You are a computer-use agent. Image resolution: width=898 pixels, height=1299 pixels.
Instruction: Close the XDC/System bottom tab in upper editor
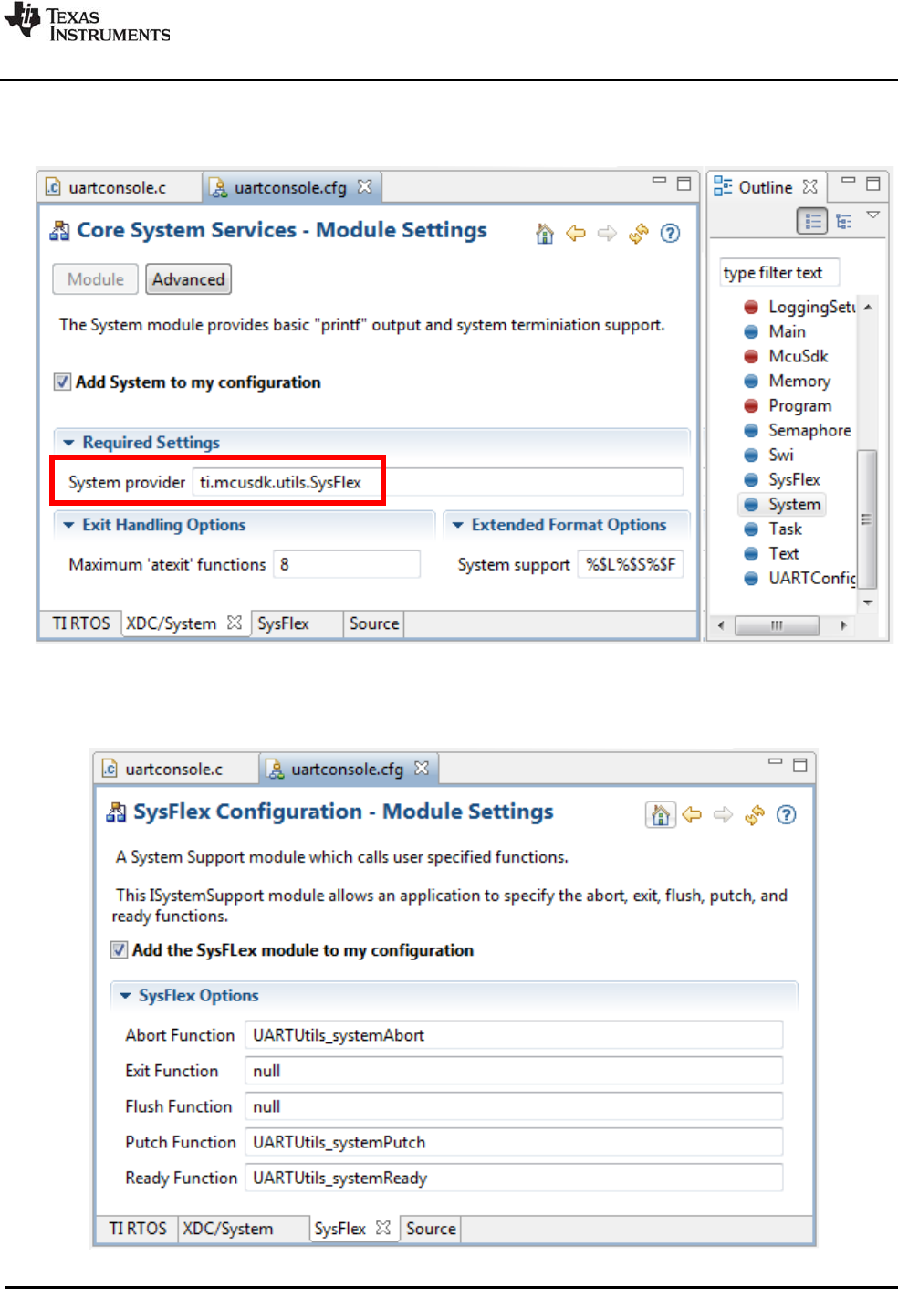coord(235,623)
